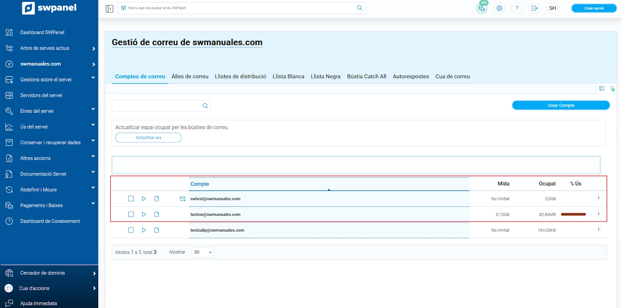Open the Llista Negra tab
Viewport: 621px width, 308px height.
[x=325, y=76]
